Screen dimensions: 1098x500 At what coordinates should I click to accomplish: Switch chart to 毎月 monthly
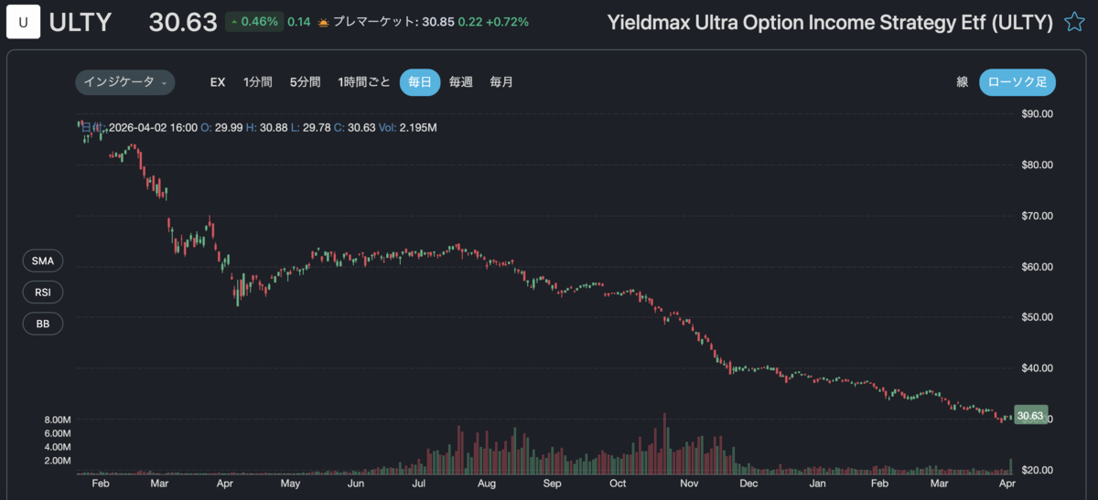click(x=501, y=82)
